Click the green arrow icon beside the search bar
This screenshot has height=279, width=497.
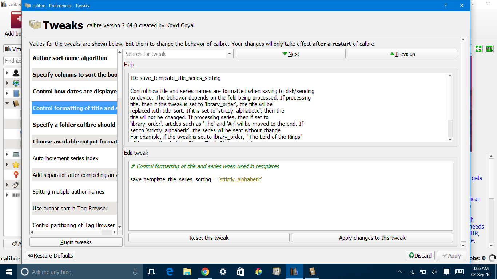point(478,49)
